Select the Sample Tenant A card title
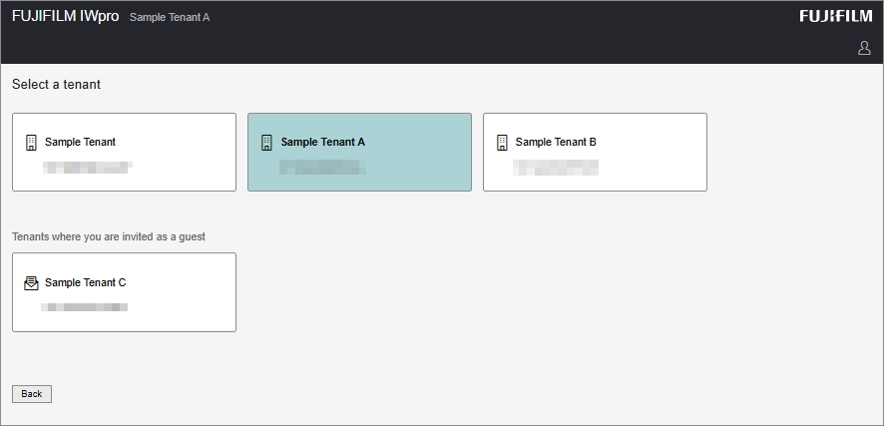 323,142
